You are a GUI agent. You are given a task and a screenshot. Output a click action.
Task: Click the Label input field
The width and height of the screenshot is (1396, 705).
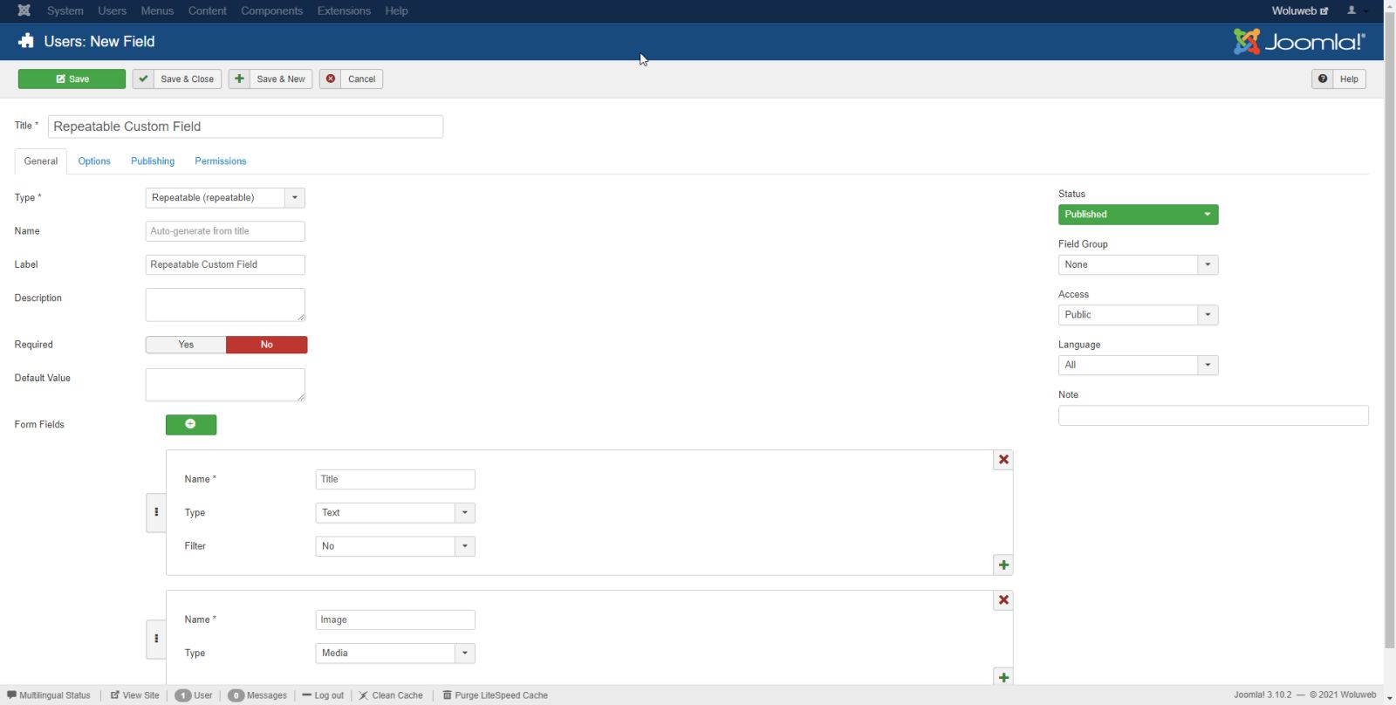coord(225,264)
